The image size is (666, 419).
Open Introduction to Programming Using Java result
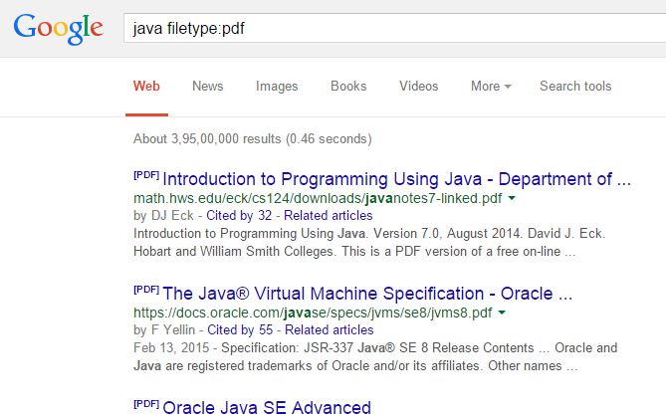point(396,179)
